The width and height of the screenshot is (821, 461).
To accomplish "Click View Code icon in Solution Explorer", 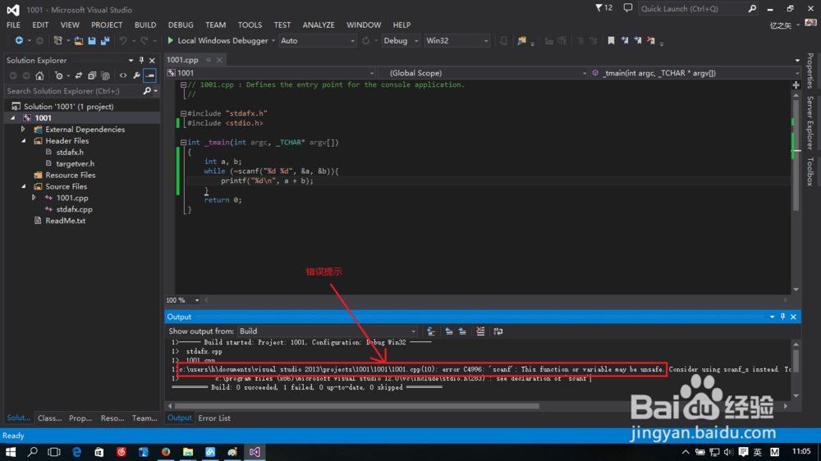I will pyautogui.click(x=123, y=75).
